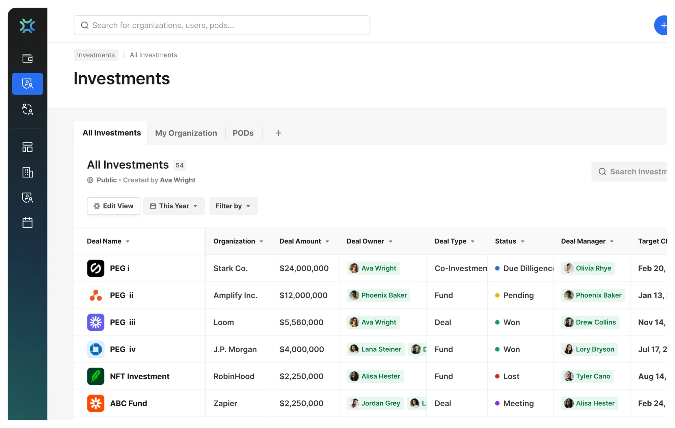Switch to the PODs tab
675x428 pixels.
point(243,133)
